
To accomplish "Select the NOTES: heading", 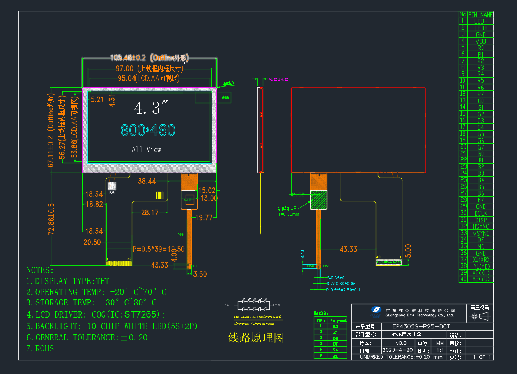I will pyautogui.click(x=40, y=270).
